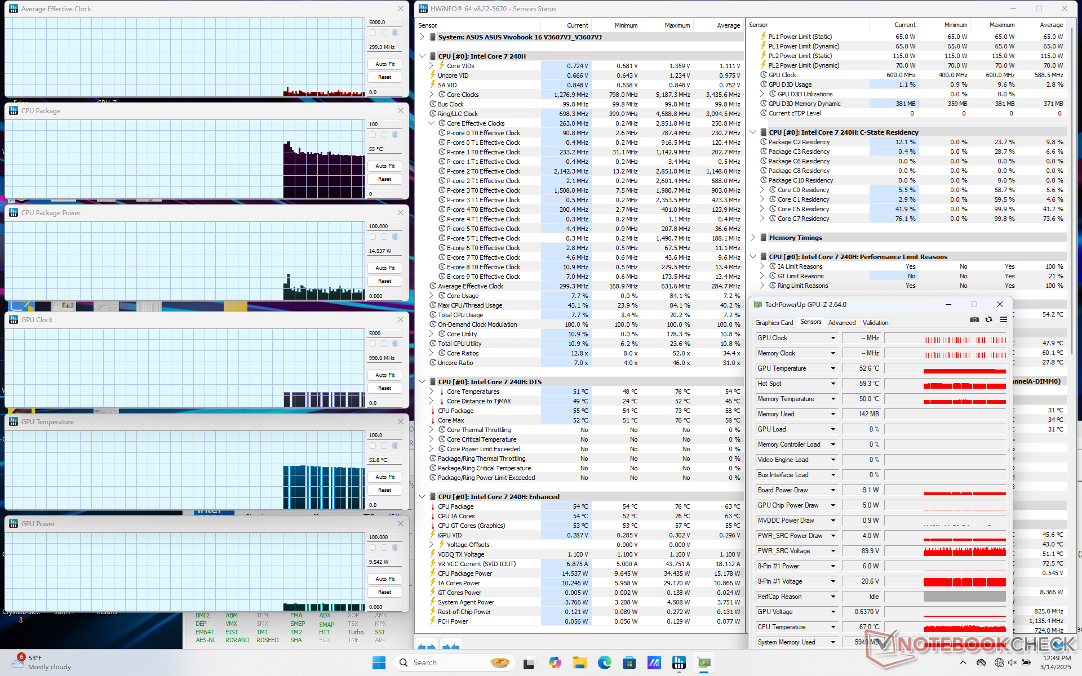1082x676 pixels.
Task: Click HWiNFO title bar app icon
Action: [x=423, y=8]
